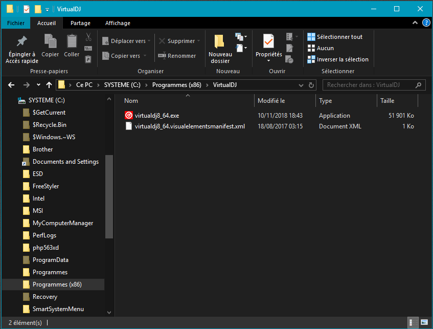The height and width of the screenshot is (329, 433).
Task: Click the SYSTEME (C:) drive icon in tree
Action: tap(21, 100)
